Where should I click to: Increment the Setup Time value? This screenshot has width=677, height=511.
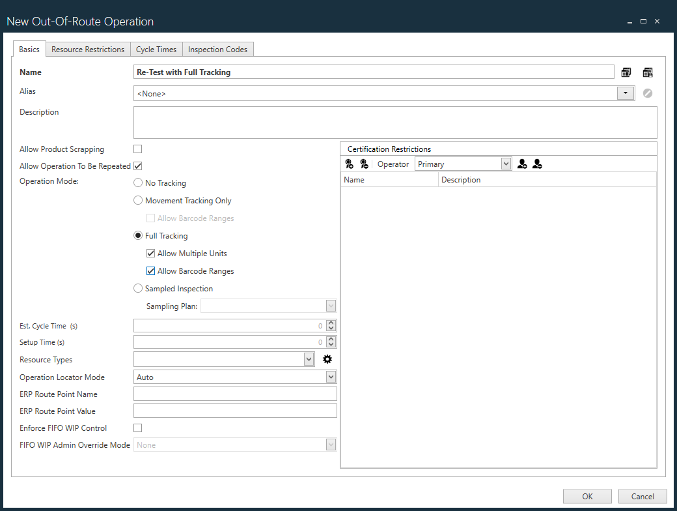pos(331,340)
